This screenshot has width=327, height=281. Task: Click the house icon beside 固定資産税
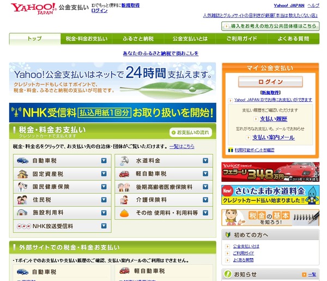22,174
